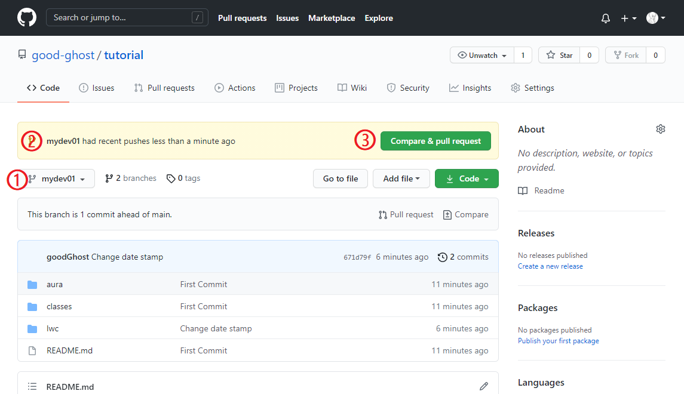This screenshot has width=684, height=394.
Task: Open the Insights tab
Action: [x=470, y=88]
